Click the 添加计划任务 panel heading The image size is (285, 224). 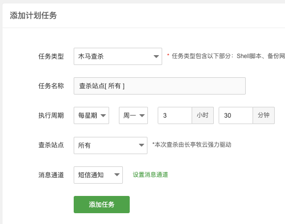click(x=33, y=15)
